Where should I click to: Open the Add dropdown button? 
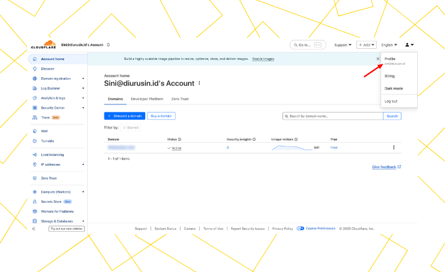(x=367, y=45)
